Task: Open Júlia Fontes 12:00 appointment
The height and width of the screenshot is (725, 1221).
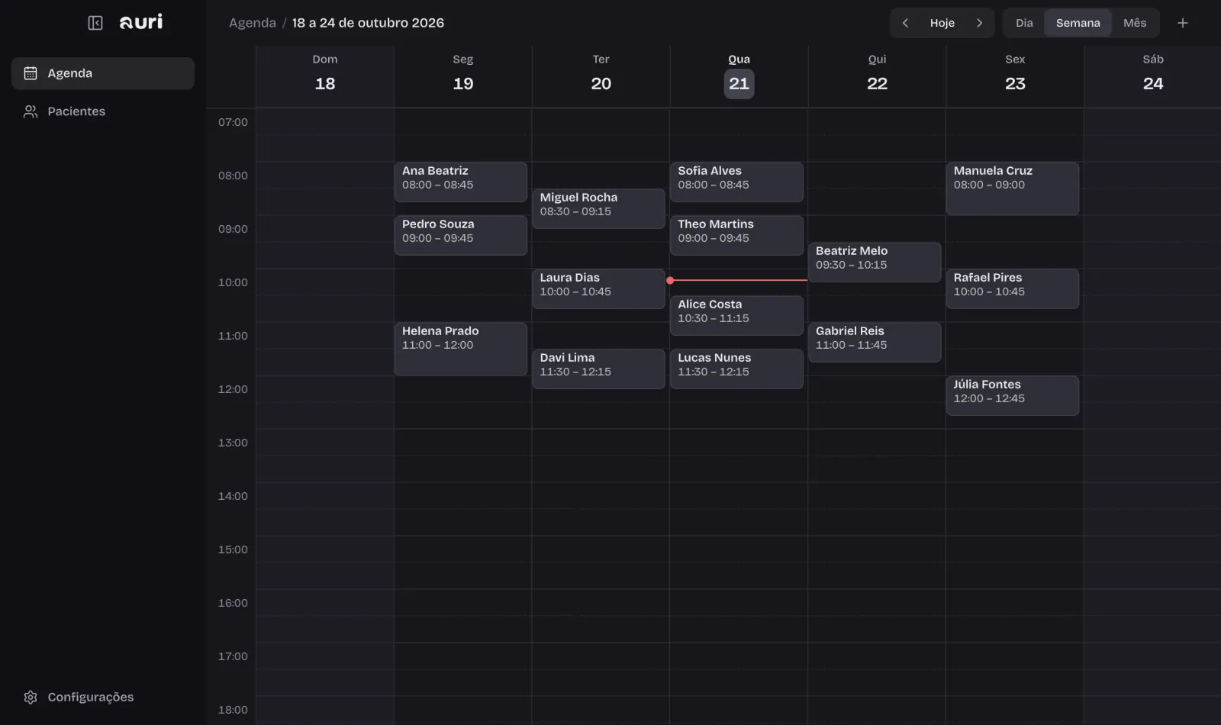Action: click(x=1013, y=395)
